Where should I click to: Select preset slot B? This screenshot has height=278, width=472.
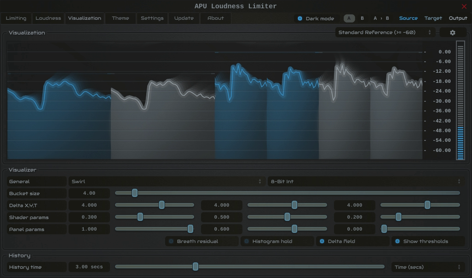(x=362, y=18)
